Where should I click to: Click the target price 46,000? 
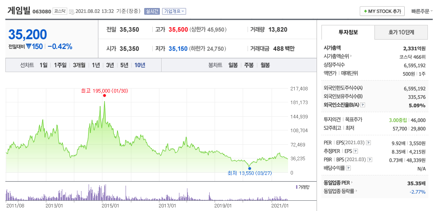pos(419,120)
